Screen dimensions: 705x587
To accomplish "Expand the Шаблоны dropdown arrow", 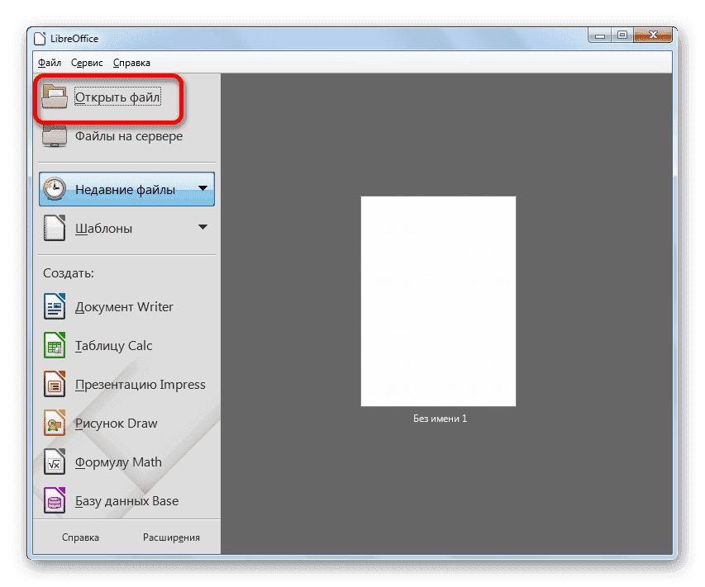I will (203, 228).
